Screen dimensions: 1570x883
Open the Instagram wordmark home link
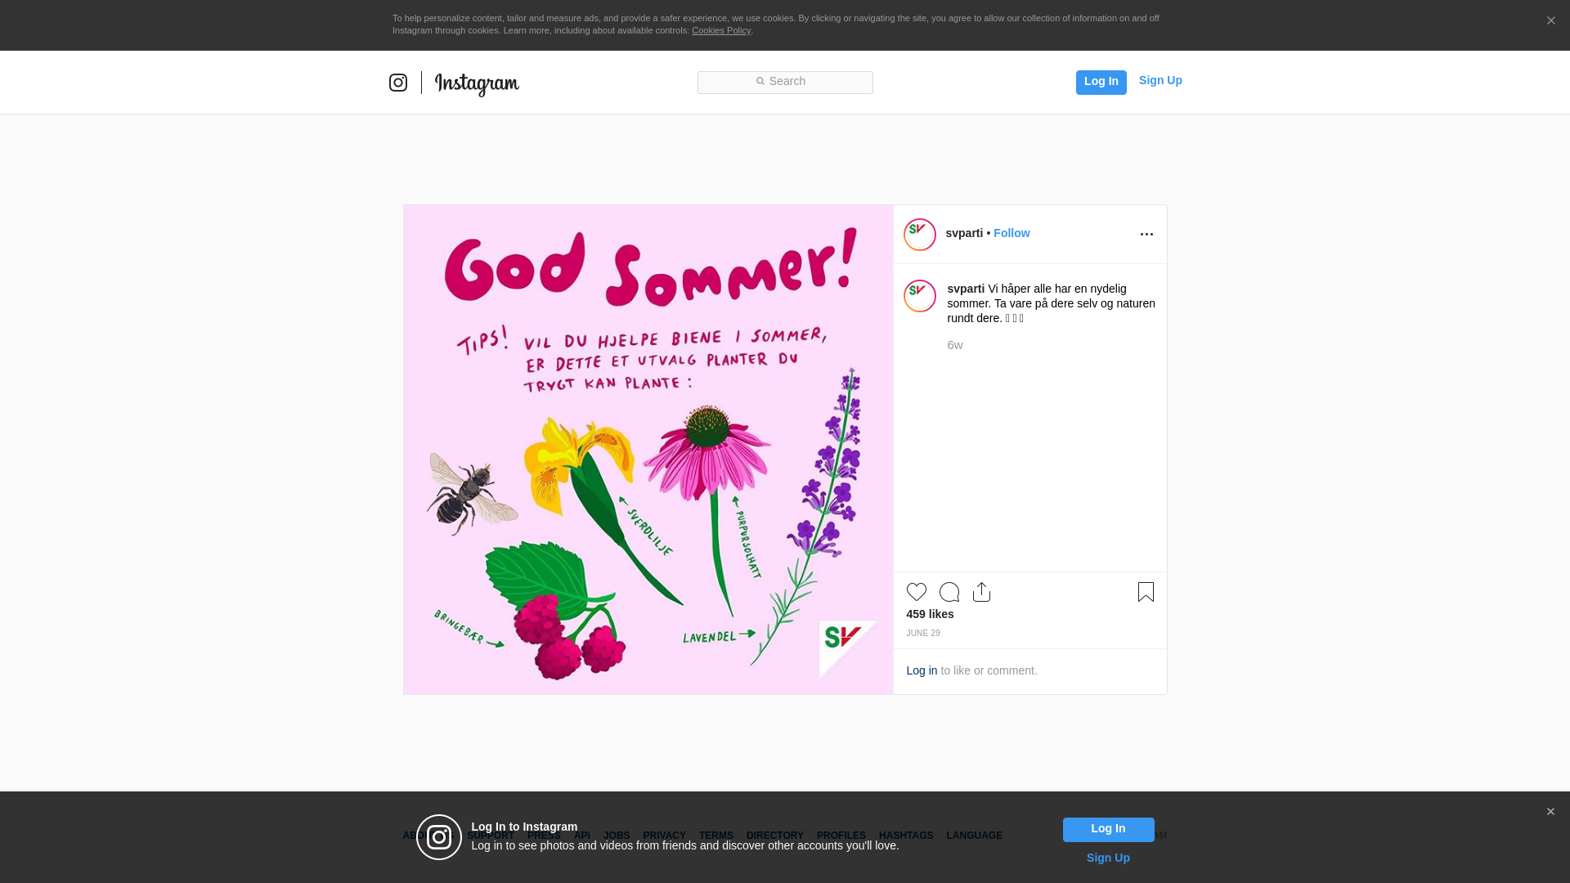click(x=477, y=84)
